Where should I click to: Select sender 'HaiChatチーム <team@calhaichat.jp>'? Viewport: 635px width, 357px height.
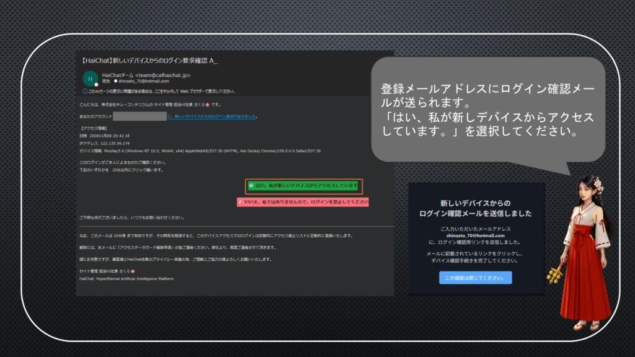point(146,75)
